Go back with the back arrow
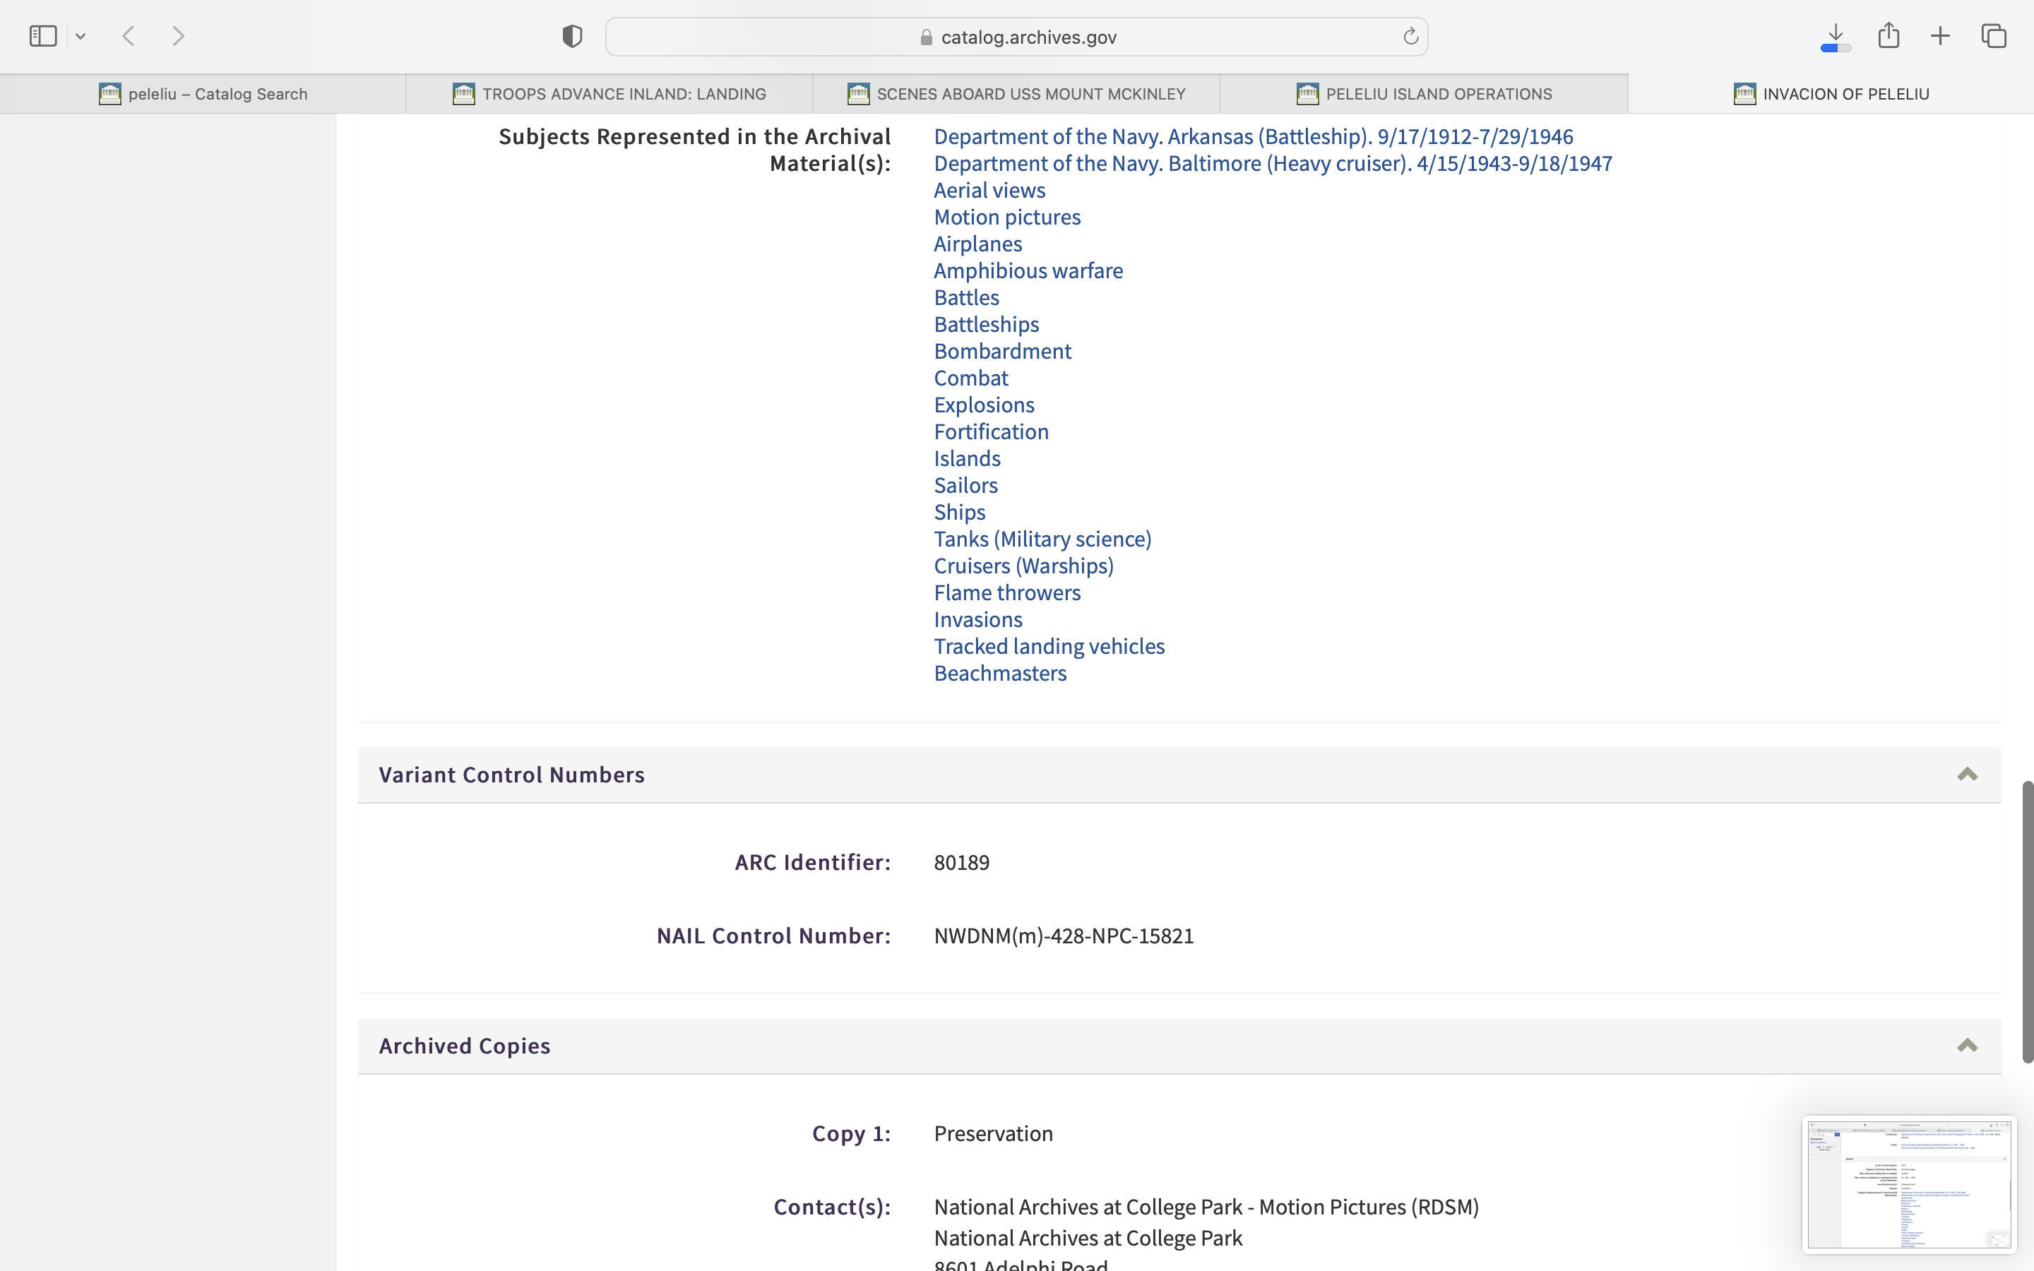Viewport: 2034px width, 1271px height. pyautogui.click(x=129, y=36)
